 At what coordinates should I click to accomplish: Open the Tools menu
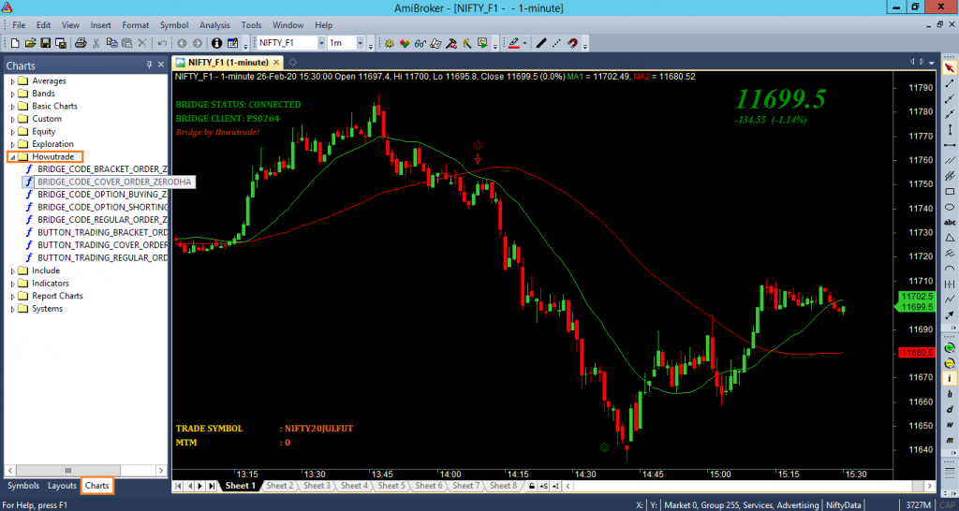coord(251,25)
